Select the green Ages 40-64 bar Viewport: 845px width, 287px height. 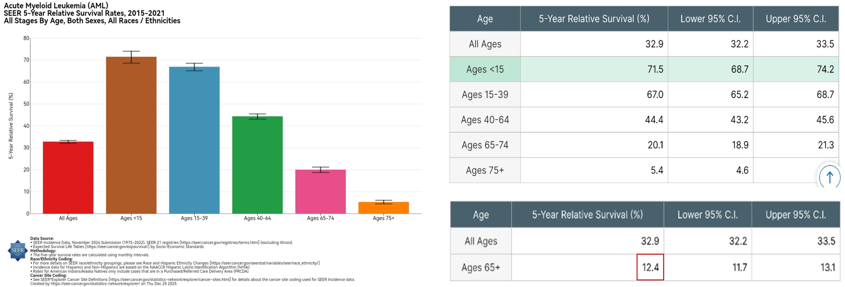click(x=257, y=165)
